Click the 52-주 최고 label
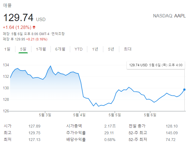 tap(138, 133)
